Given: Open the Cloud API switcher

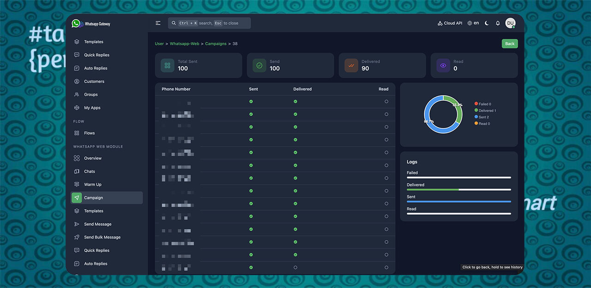Looking at the screenshot, I should (x=450, y=23).
